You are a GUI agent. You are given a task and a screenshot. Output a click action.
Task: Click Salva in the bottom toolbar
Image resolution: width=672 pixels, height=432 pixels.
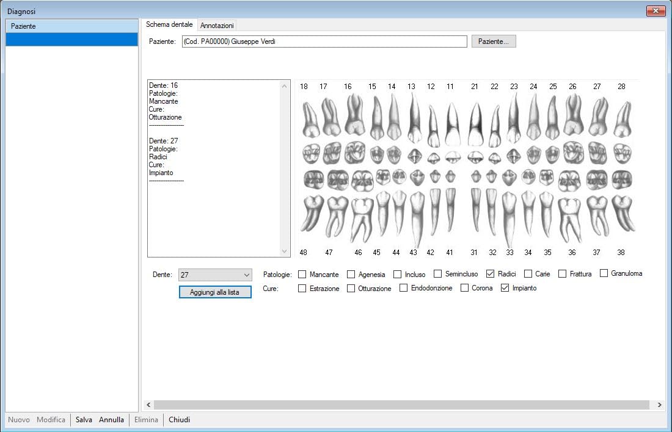[84, 420]
